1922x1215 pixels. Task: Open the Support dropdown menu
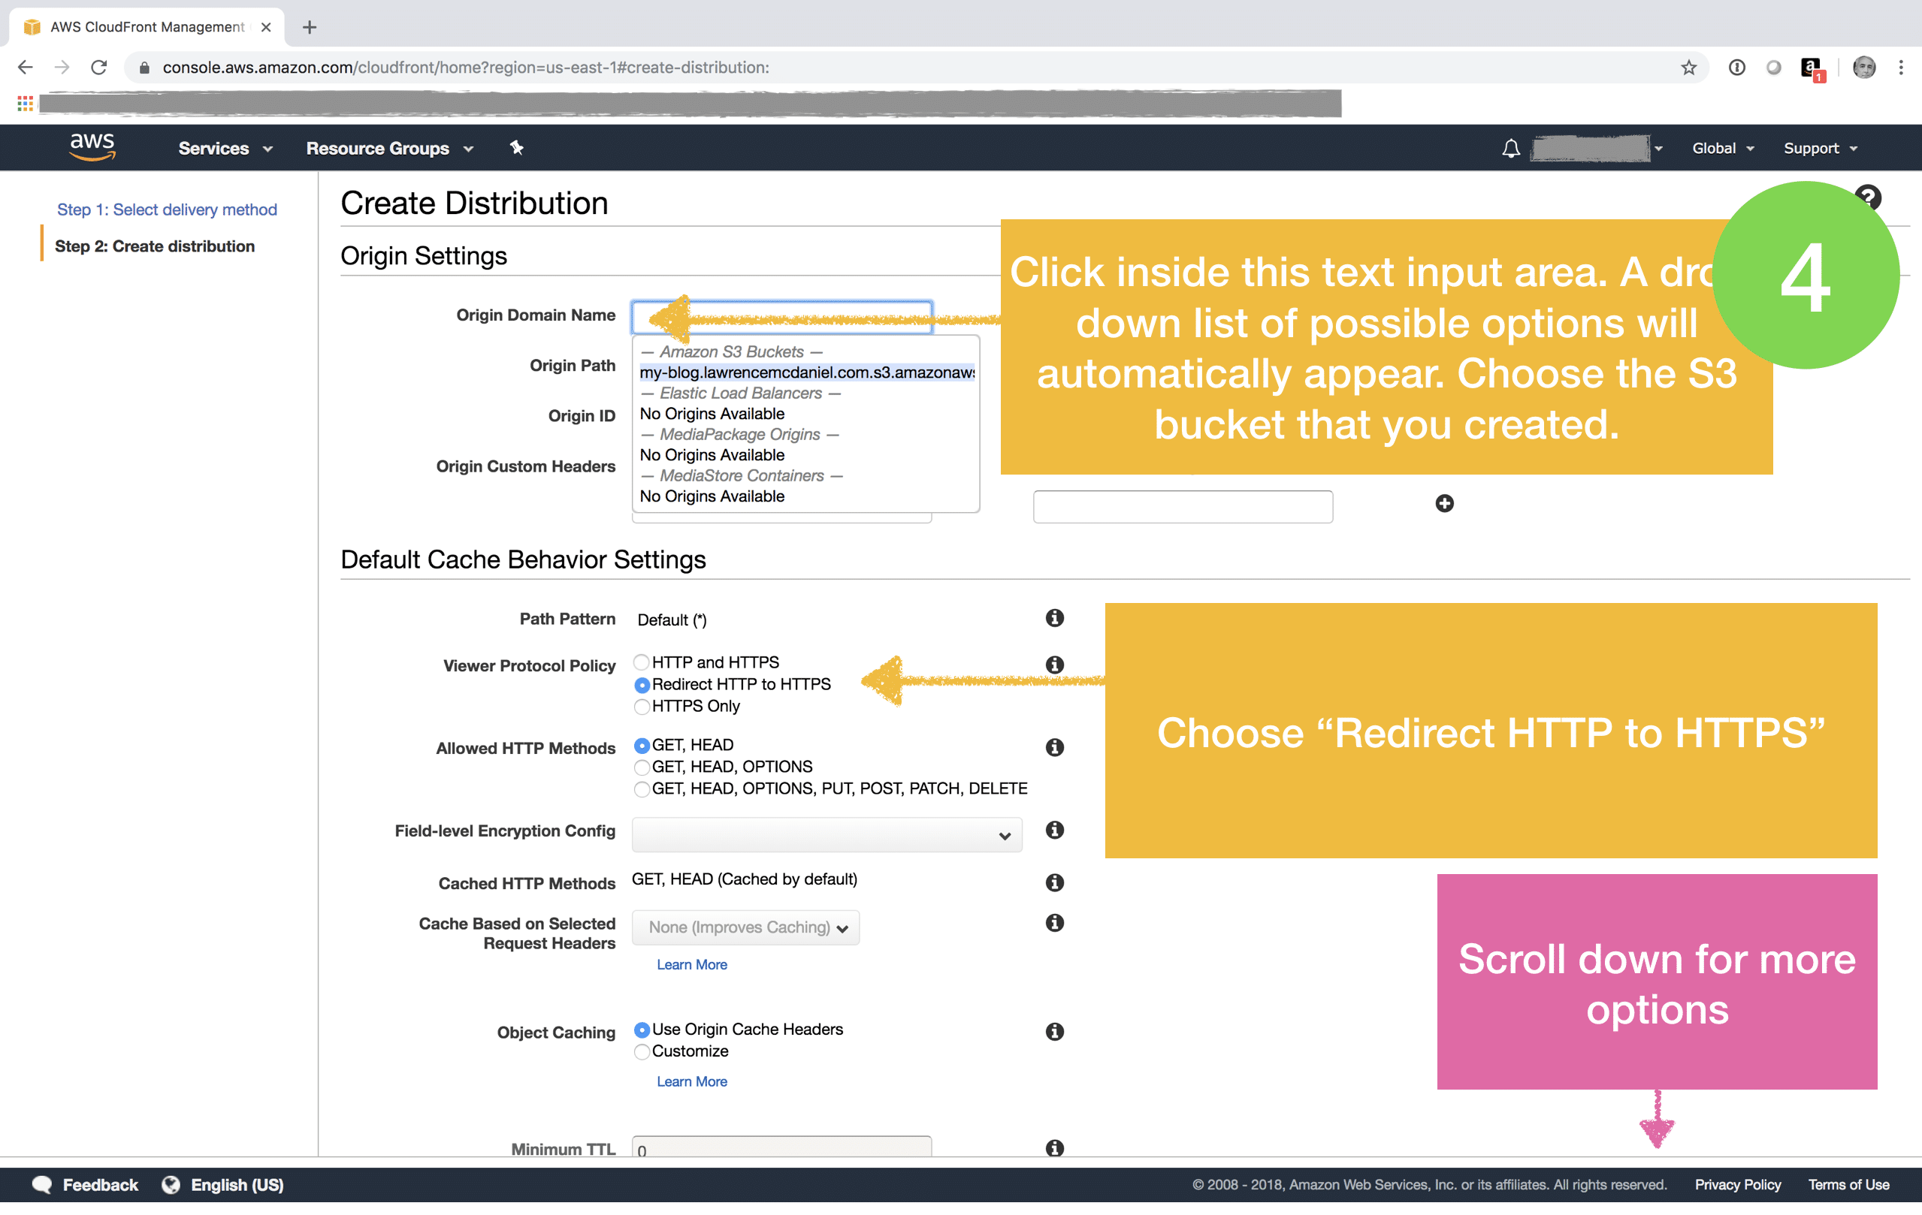point(1820,149)
